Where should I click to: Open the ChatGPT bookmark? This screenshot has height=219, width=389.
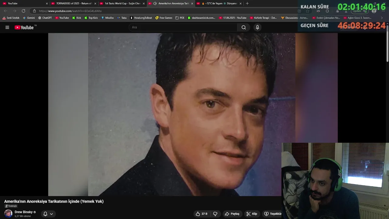pos(45,18)
